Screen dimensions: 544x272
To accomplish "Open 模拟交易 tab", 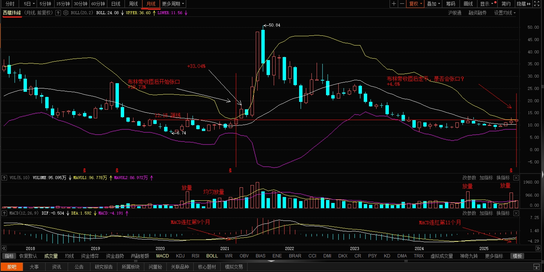I will 234,267.
